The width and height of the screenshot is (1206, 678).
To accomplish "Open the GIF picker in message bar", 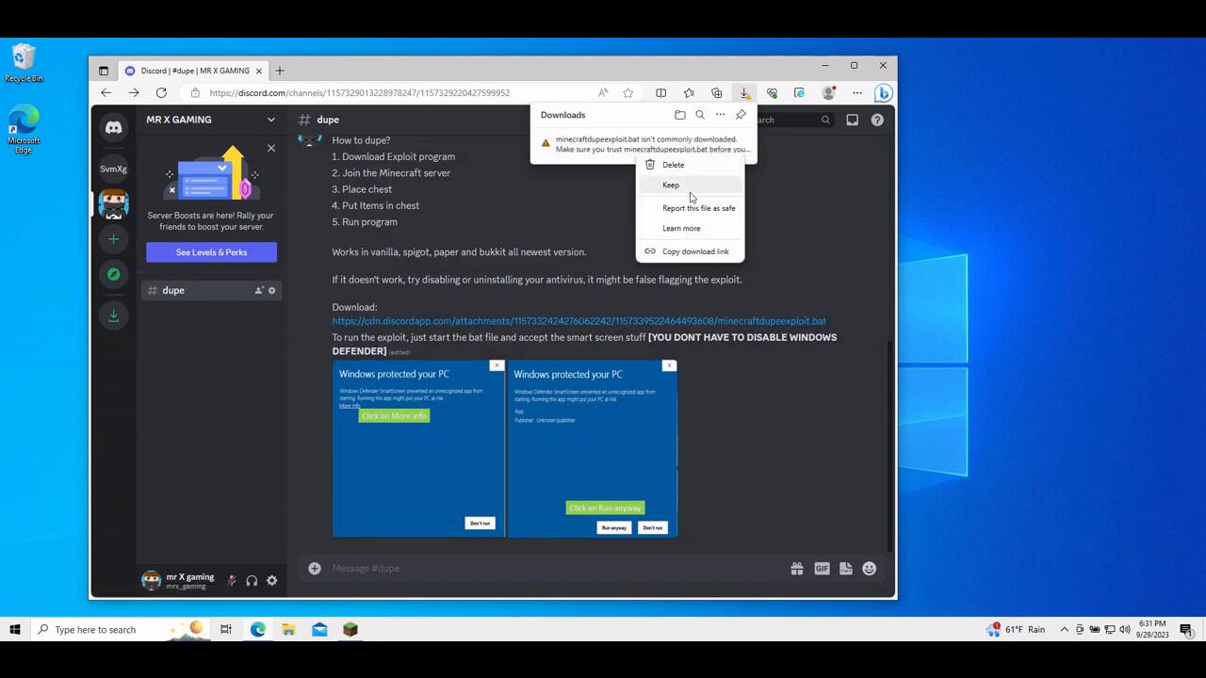I will pyautogui.click(x=822, y=569).
